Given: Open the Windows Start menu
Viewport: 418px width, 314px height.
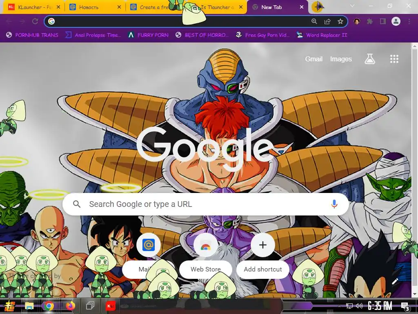Looking at the screenshot, I should point(9,306).
